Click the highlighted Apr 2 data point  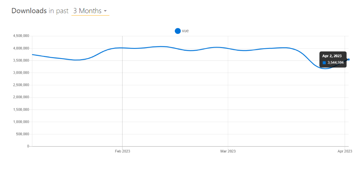click(x=348, y=59)
